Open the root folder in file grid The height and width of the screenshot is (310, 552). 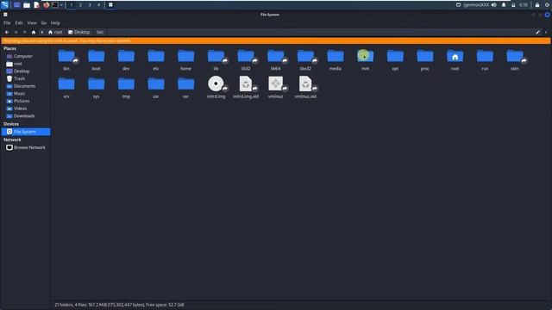(x=455, y=56)
